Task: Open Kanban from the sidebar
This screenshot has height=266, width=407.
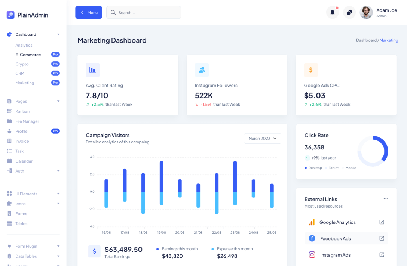Action: 22,111
